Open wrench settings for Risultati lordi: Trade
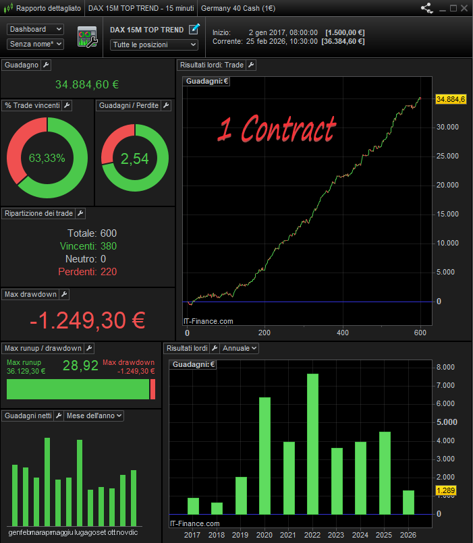Screen dimensions: 473x543 pyautogui.click(x=251, y=65)
